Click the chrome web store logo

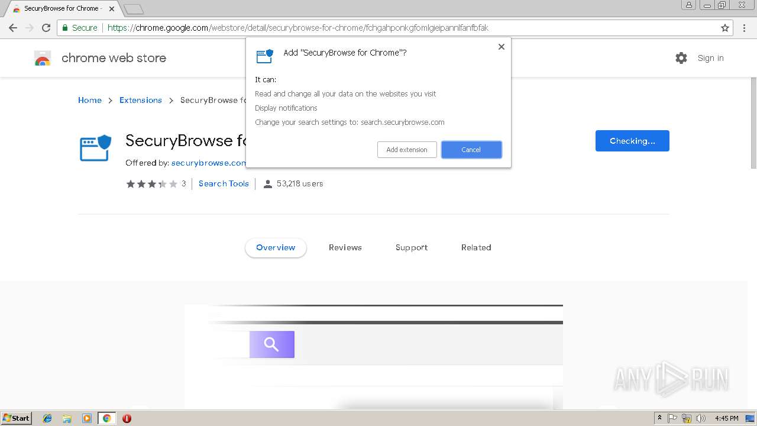100,58
